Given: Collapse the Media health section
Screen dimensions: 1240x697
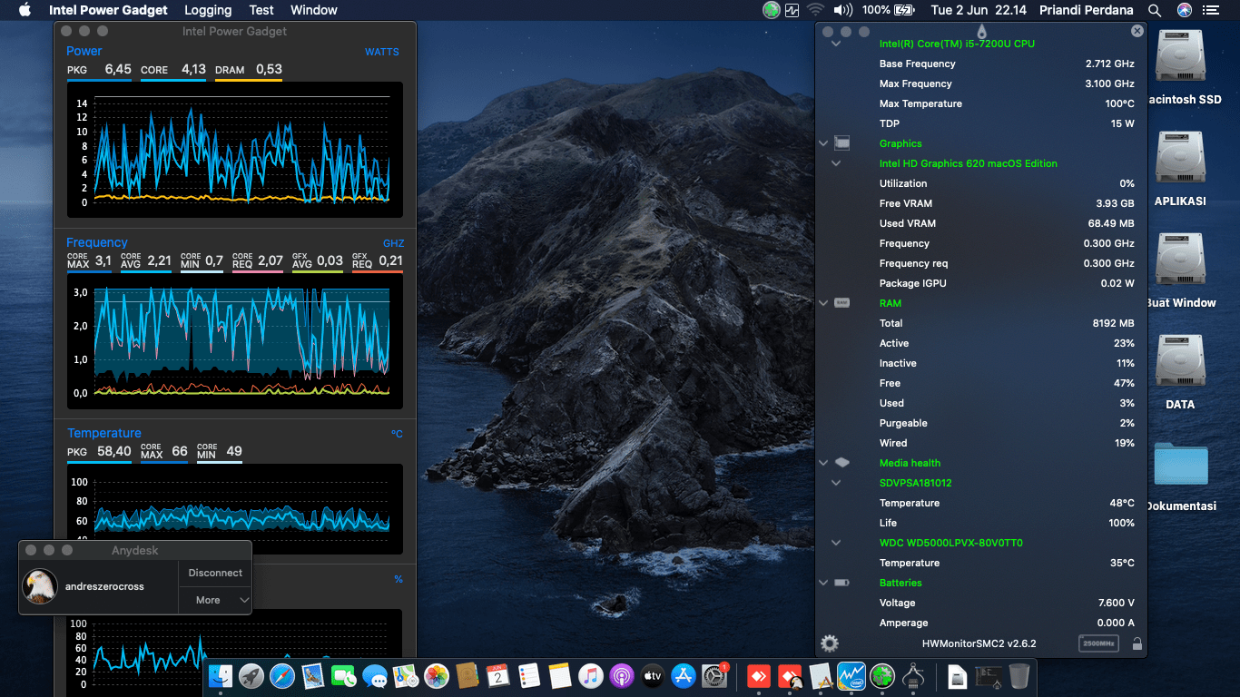Looking at the screenshot, I should pos(823,463).
